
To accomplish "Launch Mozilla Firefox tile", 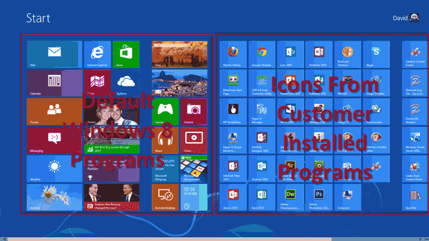I will pos(233,54).
